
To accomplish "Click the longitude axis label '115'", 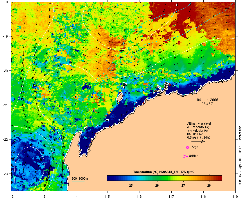I will (x=107, y=197).
